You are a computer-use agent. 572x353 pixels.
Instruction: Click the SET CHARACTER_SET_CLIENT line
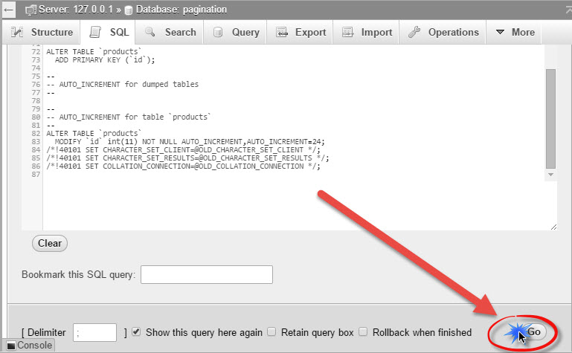tap(184, 149)
